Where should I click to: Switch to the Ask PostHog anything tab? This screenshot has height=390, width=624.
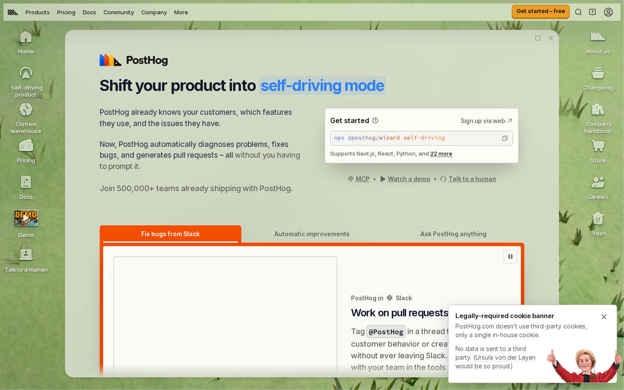(453, 234)
